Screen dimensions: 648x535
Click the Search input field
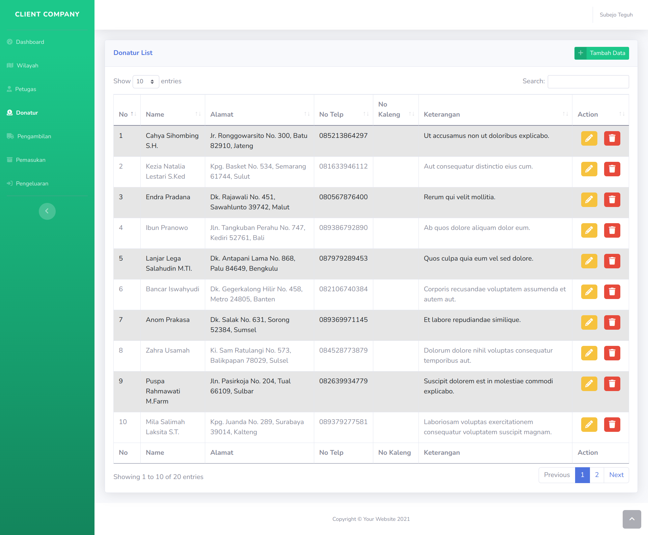pos(588,82)
